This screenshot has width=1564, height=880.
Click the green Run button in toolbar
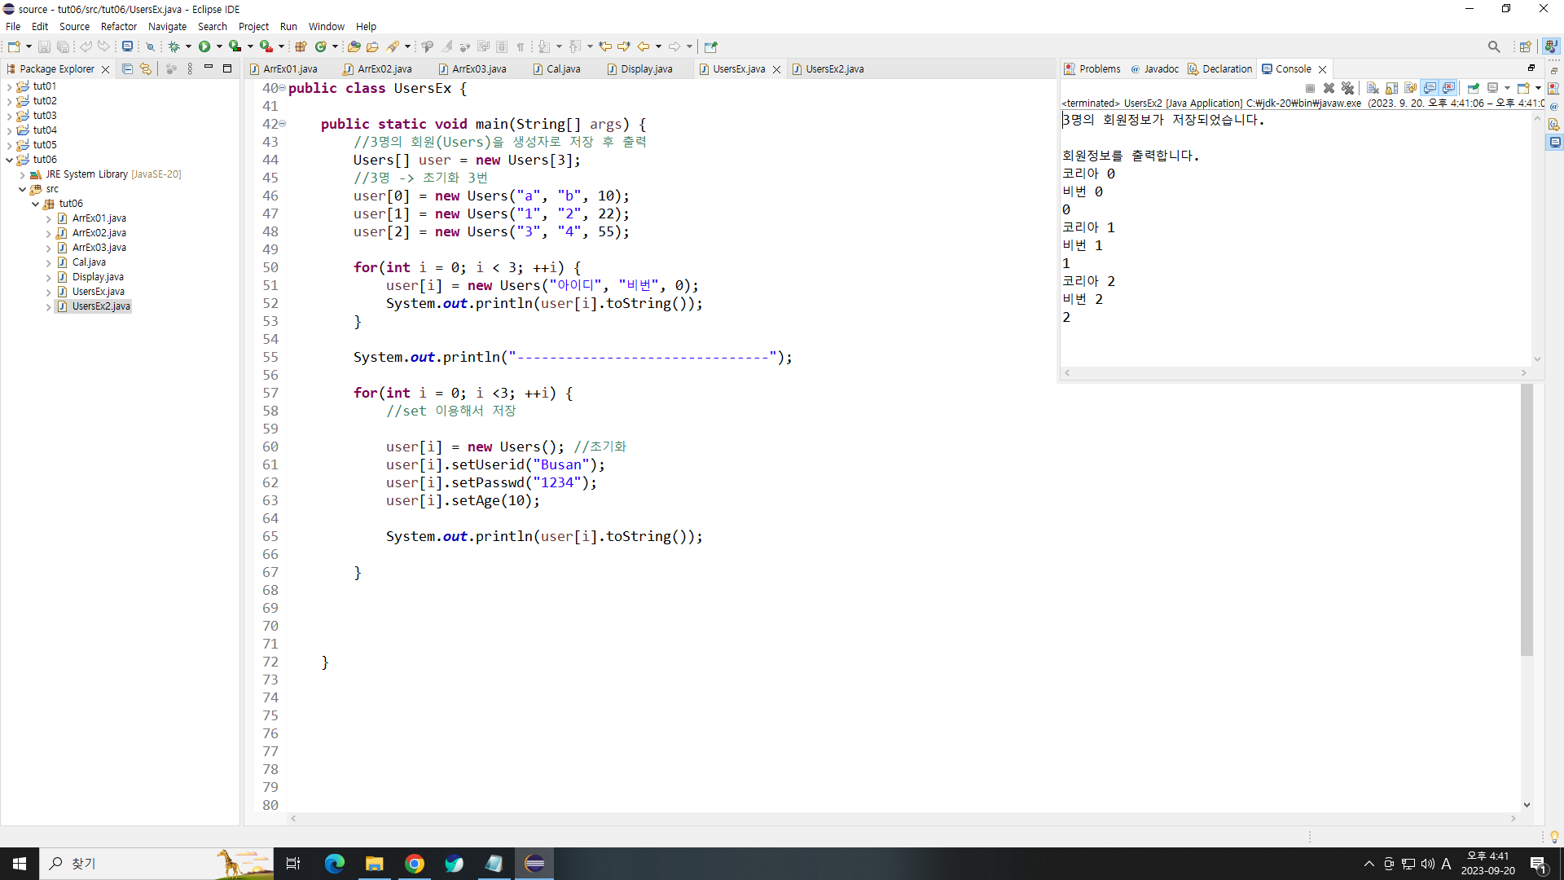[204, 47]
